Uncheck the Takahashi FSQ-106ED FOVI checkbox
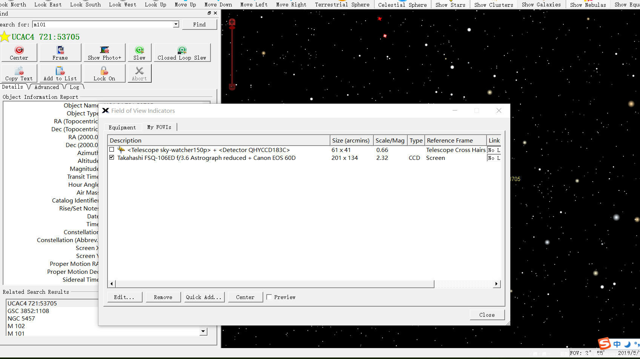This screenshot has height=359, width=640. (112, 158)
